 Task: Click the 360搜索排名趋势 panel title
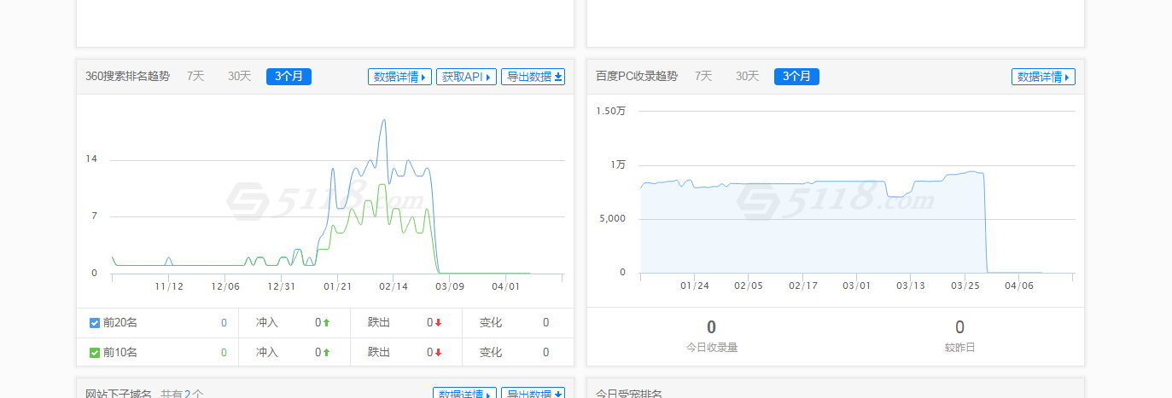127,76
